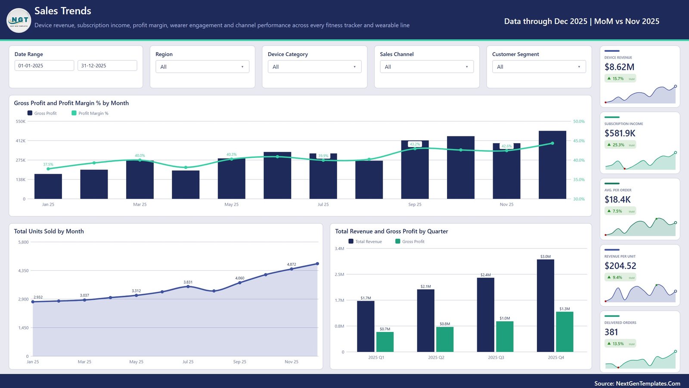Click the 3,831 units data label
Screen dimensions: 689x388
188,282
